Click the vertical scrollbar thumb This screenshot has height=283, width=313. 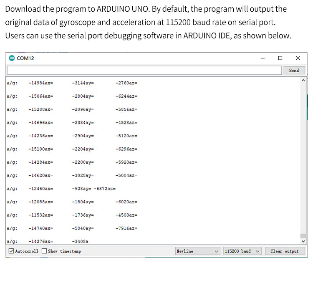pyautogui.click(x=303, y=236)
